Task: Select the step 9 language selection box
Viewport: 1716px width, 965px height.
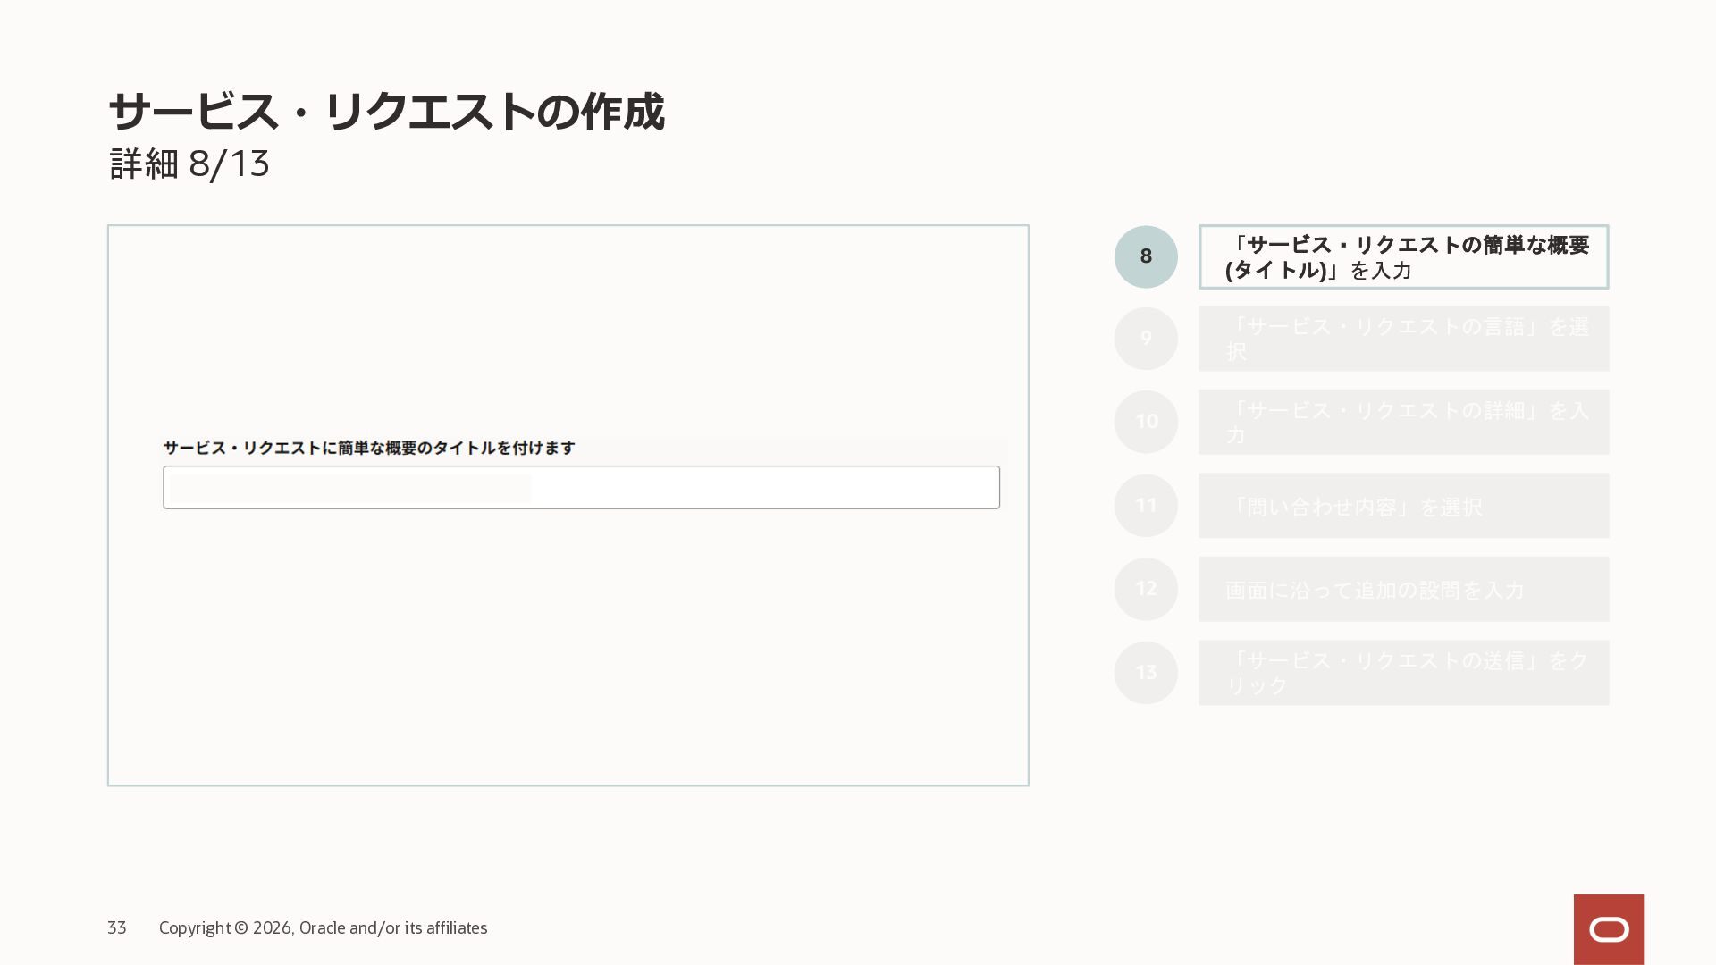Action: pos(1403,339)
